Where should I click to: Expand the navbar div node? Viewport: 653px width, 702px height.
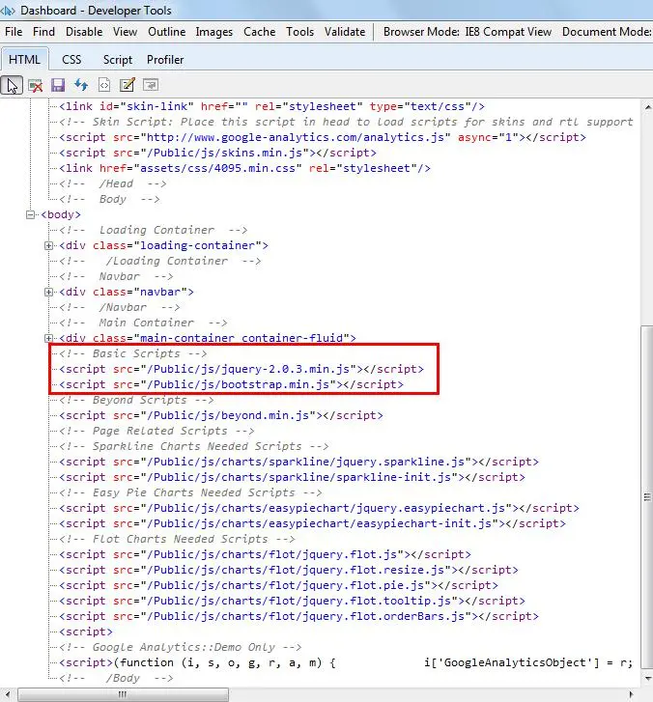point(49,293)
